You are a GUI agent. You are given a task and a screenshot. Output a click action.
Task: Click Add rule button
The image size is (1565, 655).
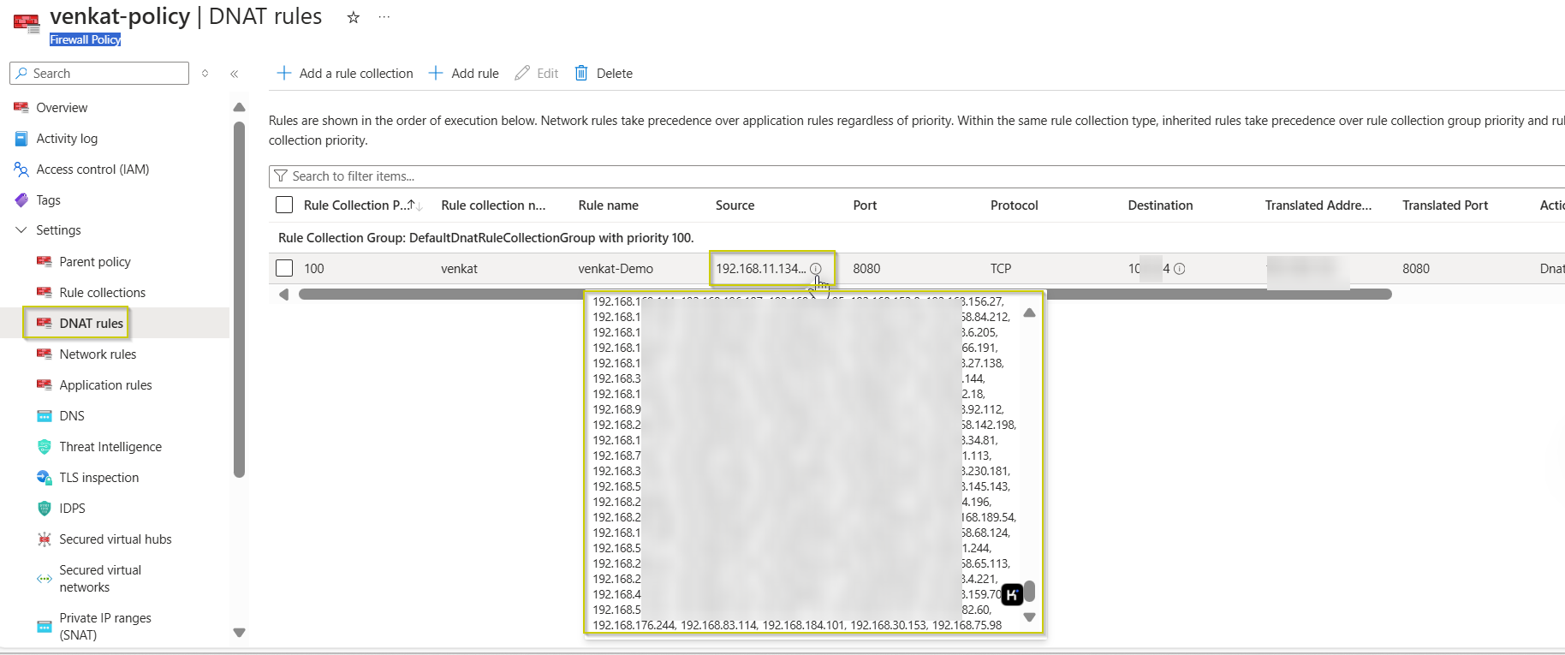[x=463, y=74]
